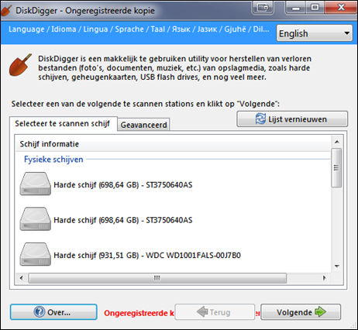This screenshot has height=330, width=358.
Task: Click the DiskDigger shovel logo icon
Action: pos(20,65)
